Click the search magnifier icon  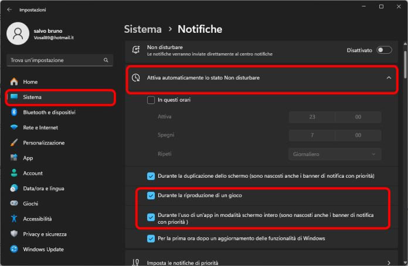(x=106, y=60)
